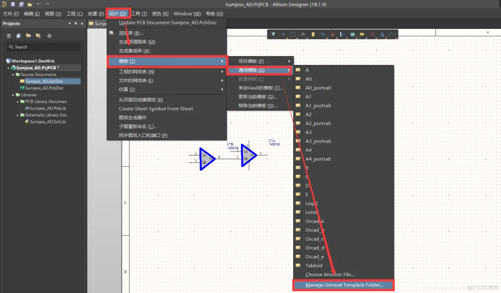Select the move objects cross tool
The width and height of the screenshot is (501, 293).
[283, 34]
